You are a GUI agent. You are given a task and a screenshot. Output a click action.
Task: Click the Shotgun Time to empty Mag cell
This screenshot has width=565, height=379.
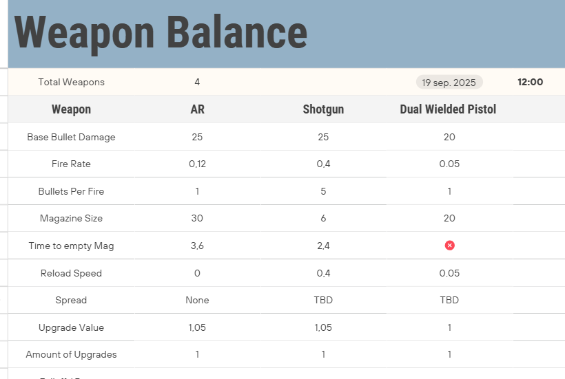pyautogui.click(x=323, y=246)
